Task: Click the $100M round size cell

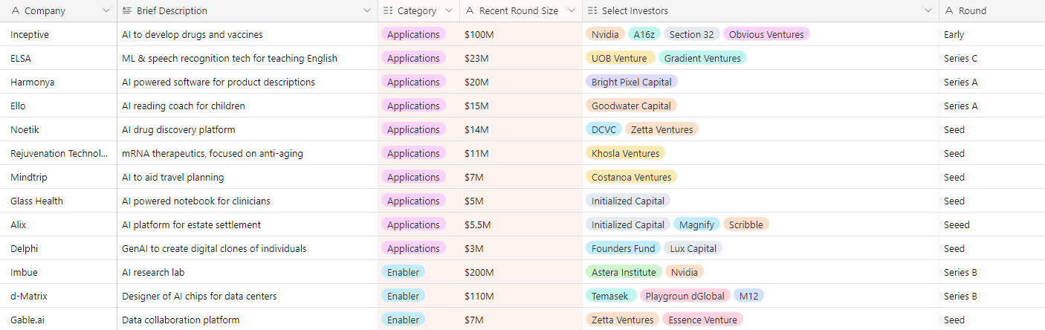Action: [x=521, y=34]
